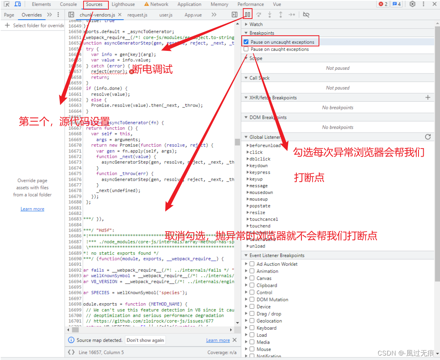
Task: Click Don't show again button
Action: pos(145,340)
